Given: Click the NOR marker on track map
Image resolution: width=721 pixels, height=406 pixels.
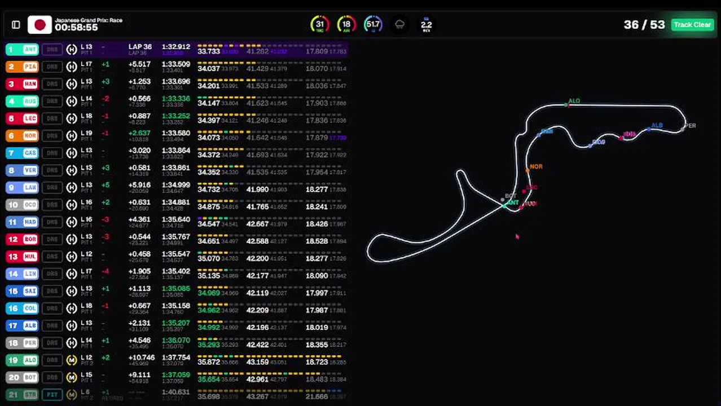Looking at the screenshot, I should pos(528,170).
